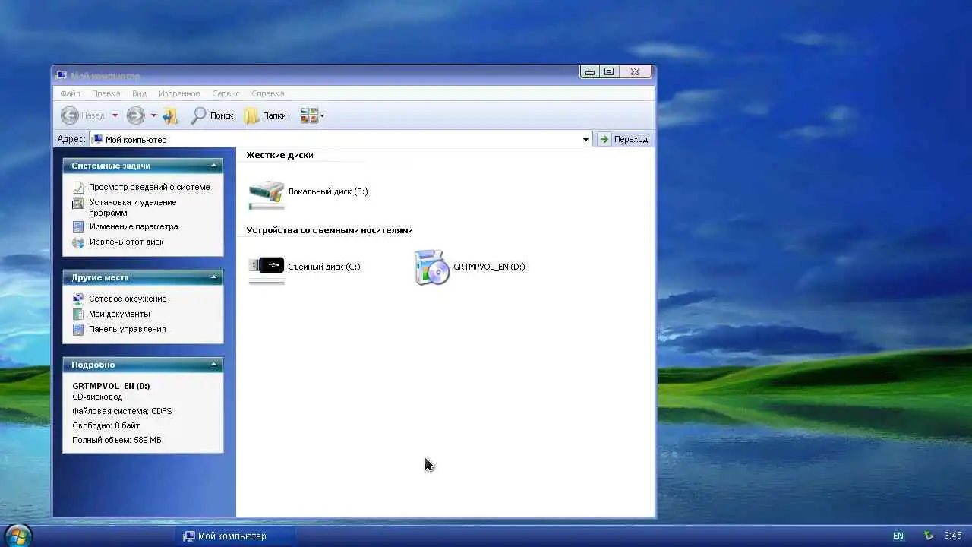Click the GRTMPVOL_EN (D:) label in file area
The height and width of the screenshot is (547, 972).
click(x=489, y=267)
